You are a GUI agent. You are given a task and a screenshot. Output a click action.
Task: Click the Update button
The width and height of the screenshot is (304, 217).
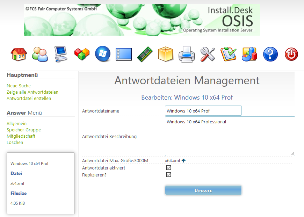click(x=203, y=190)
